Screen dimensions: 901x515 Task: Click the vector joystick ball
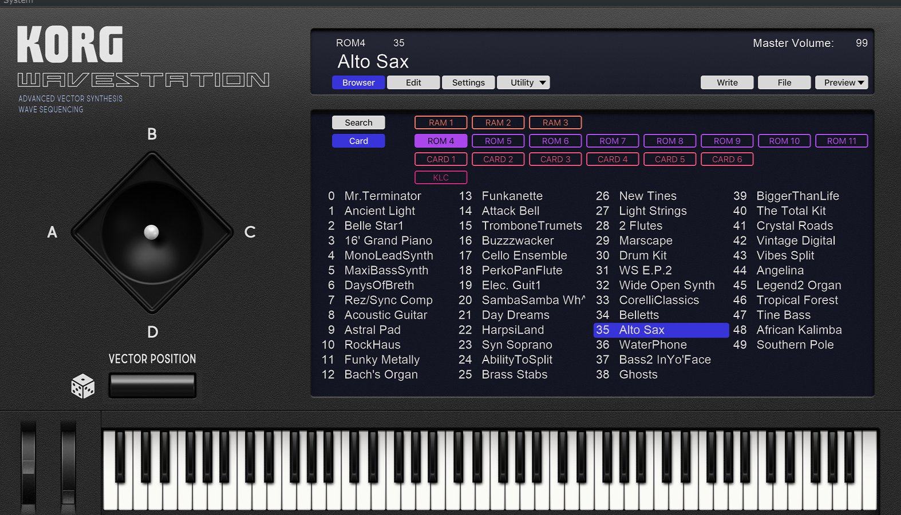[151, 232]
